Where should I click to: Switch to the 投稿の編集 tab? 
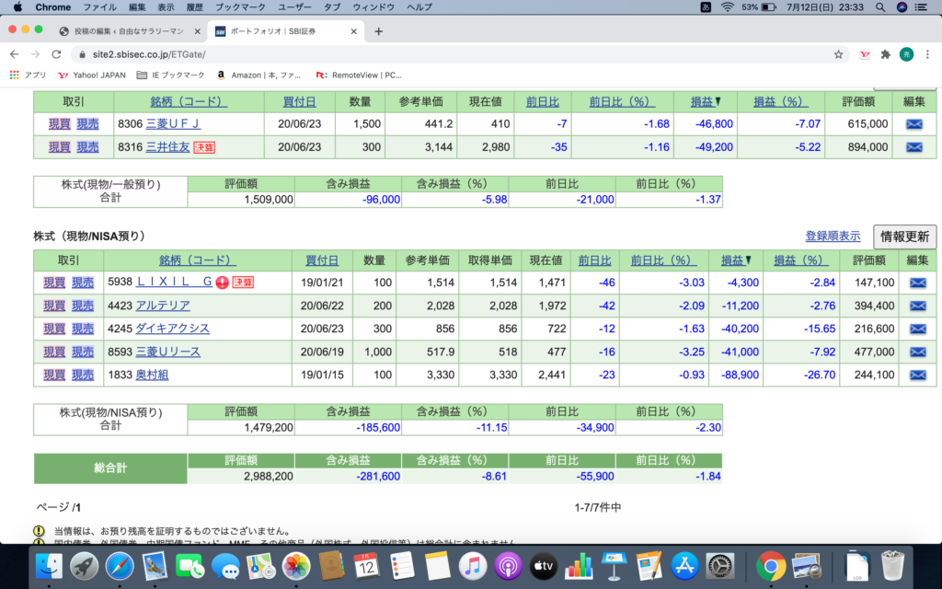pyautogui.click(x=131, y=31)
